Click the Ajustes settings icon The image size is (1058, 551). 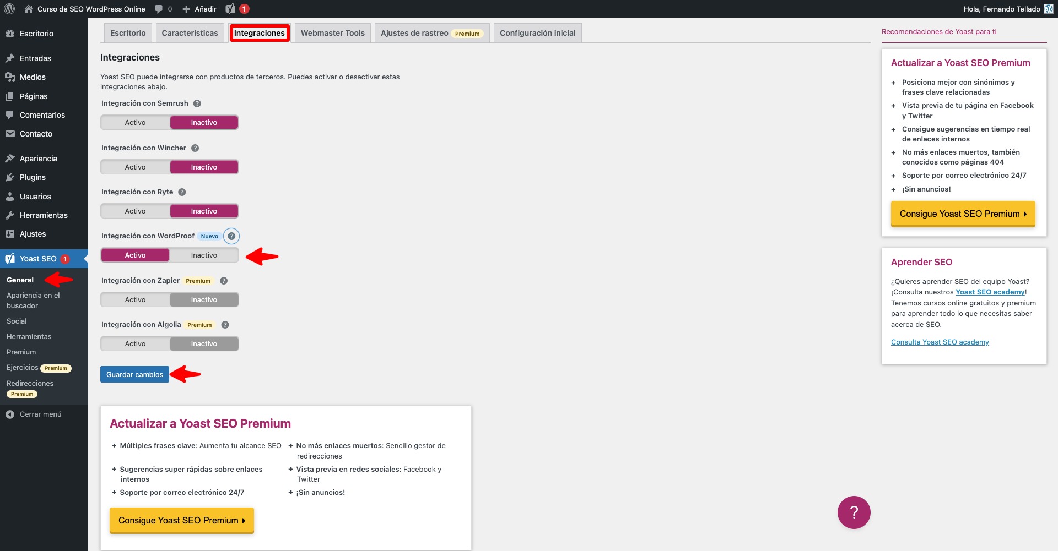pos(10,234)
